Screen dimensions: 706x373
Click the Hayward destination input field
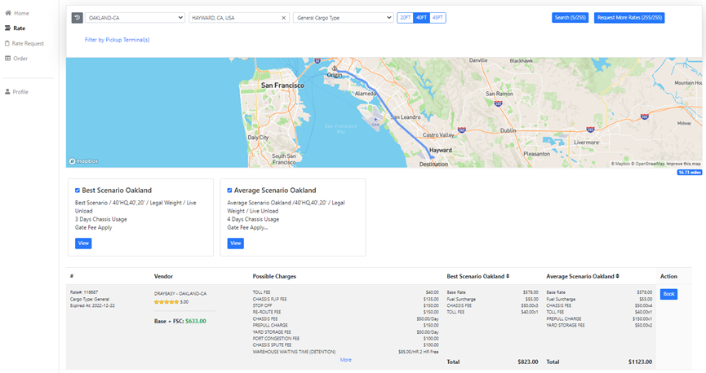[233, 18]
